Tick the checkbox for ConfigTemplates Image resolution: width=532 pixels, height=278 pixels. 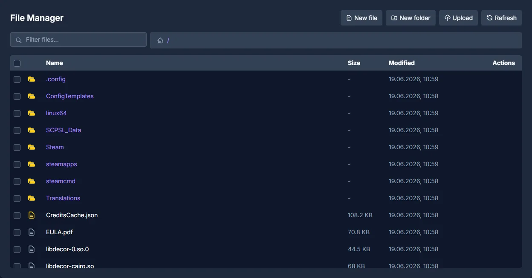coord(17,96)
